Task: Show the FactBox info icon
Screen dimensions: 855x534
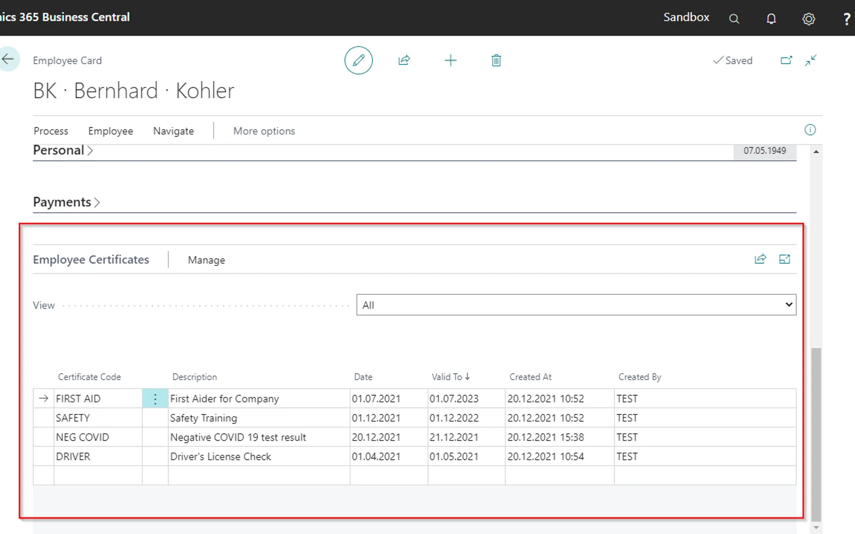Action: [x=810, y=130]
